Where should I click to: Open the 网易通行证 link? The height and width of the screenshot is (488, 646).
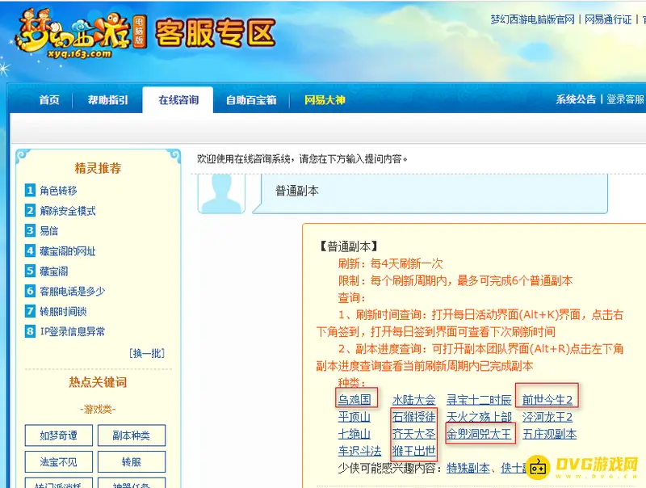click(x=608, y=19)
